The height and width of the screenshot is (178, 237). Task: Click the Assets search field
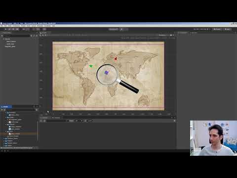21,110
